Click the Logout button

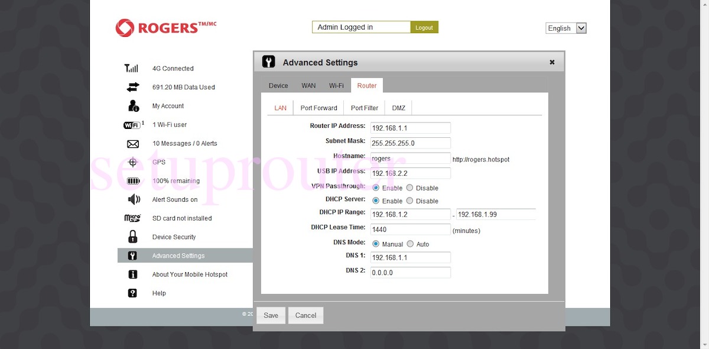(424, 27)
